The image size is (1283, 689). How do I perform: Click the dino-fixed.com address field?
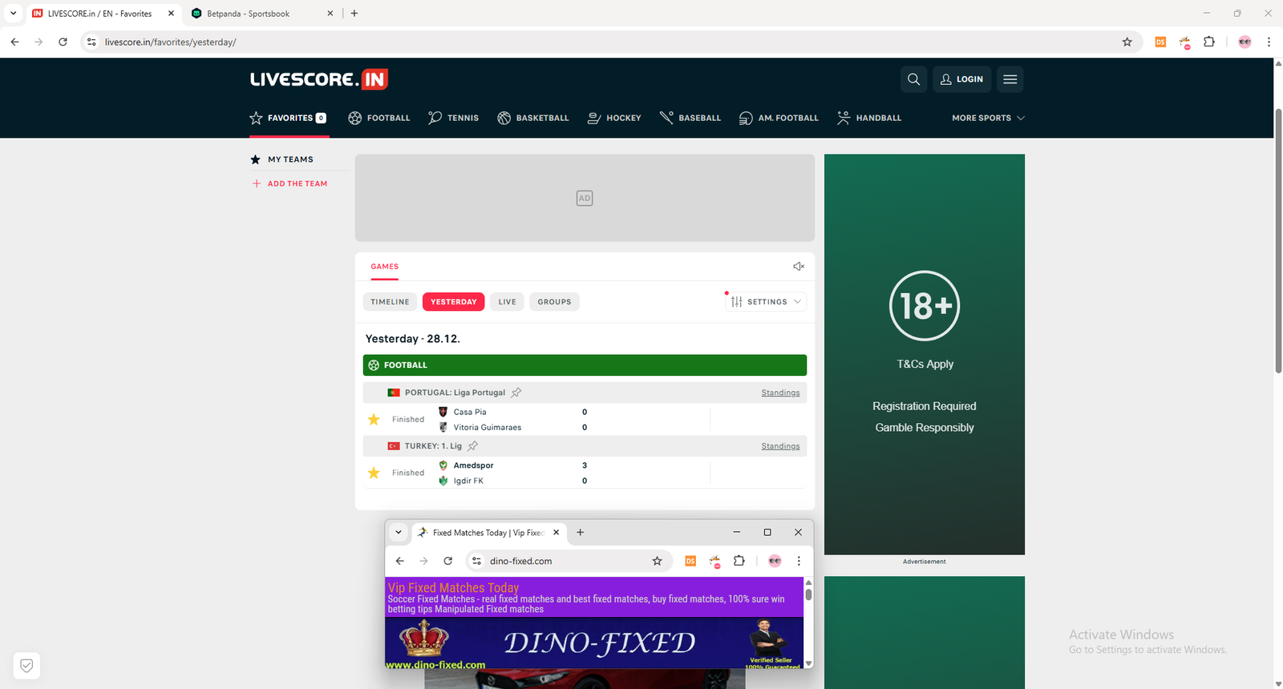(561, 561)
